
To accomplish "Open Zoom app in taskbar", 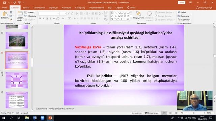I will 43,118.
